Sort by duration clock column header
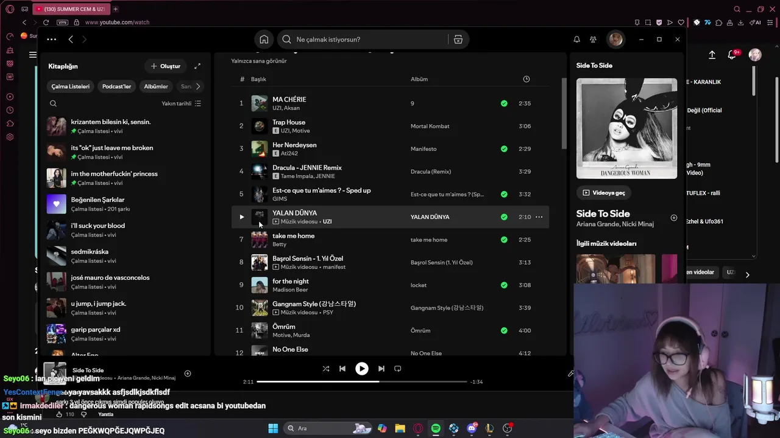This screenshot has width=780, height=438. [x=526, y=79]
